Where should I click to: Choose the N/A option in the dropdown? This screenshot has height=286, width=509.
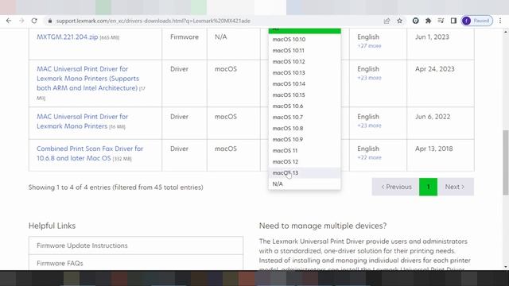[305, 184]
